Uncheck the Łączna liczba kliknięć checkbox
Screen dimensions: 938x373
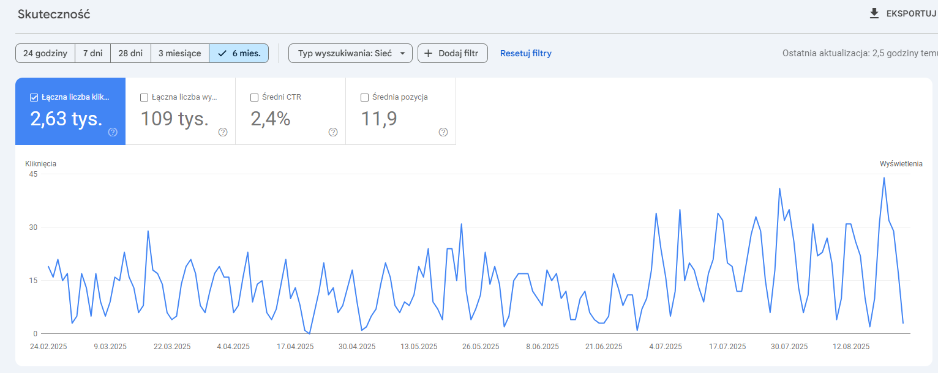click(34, 97)
